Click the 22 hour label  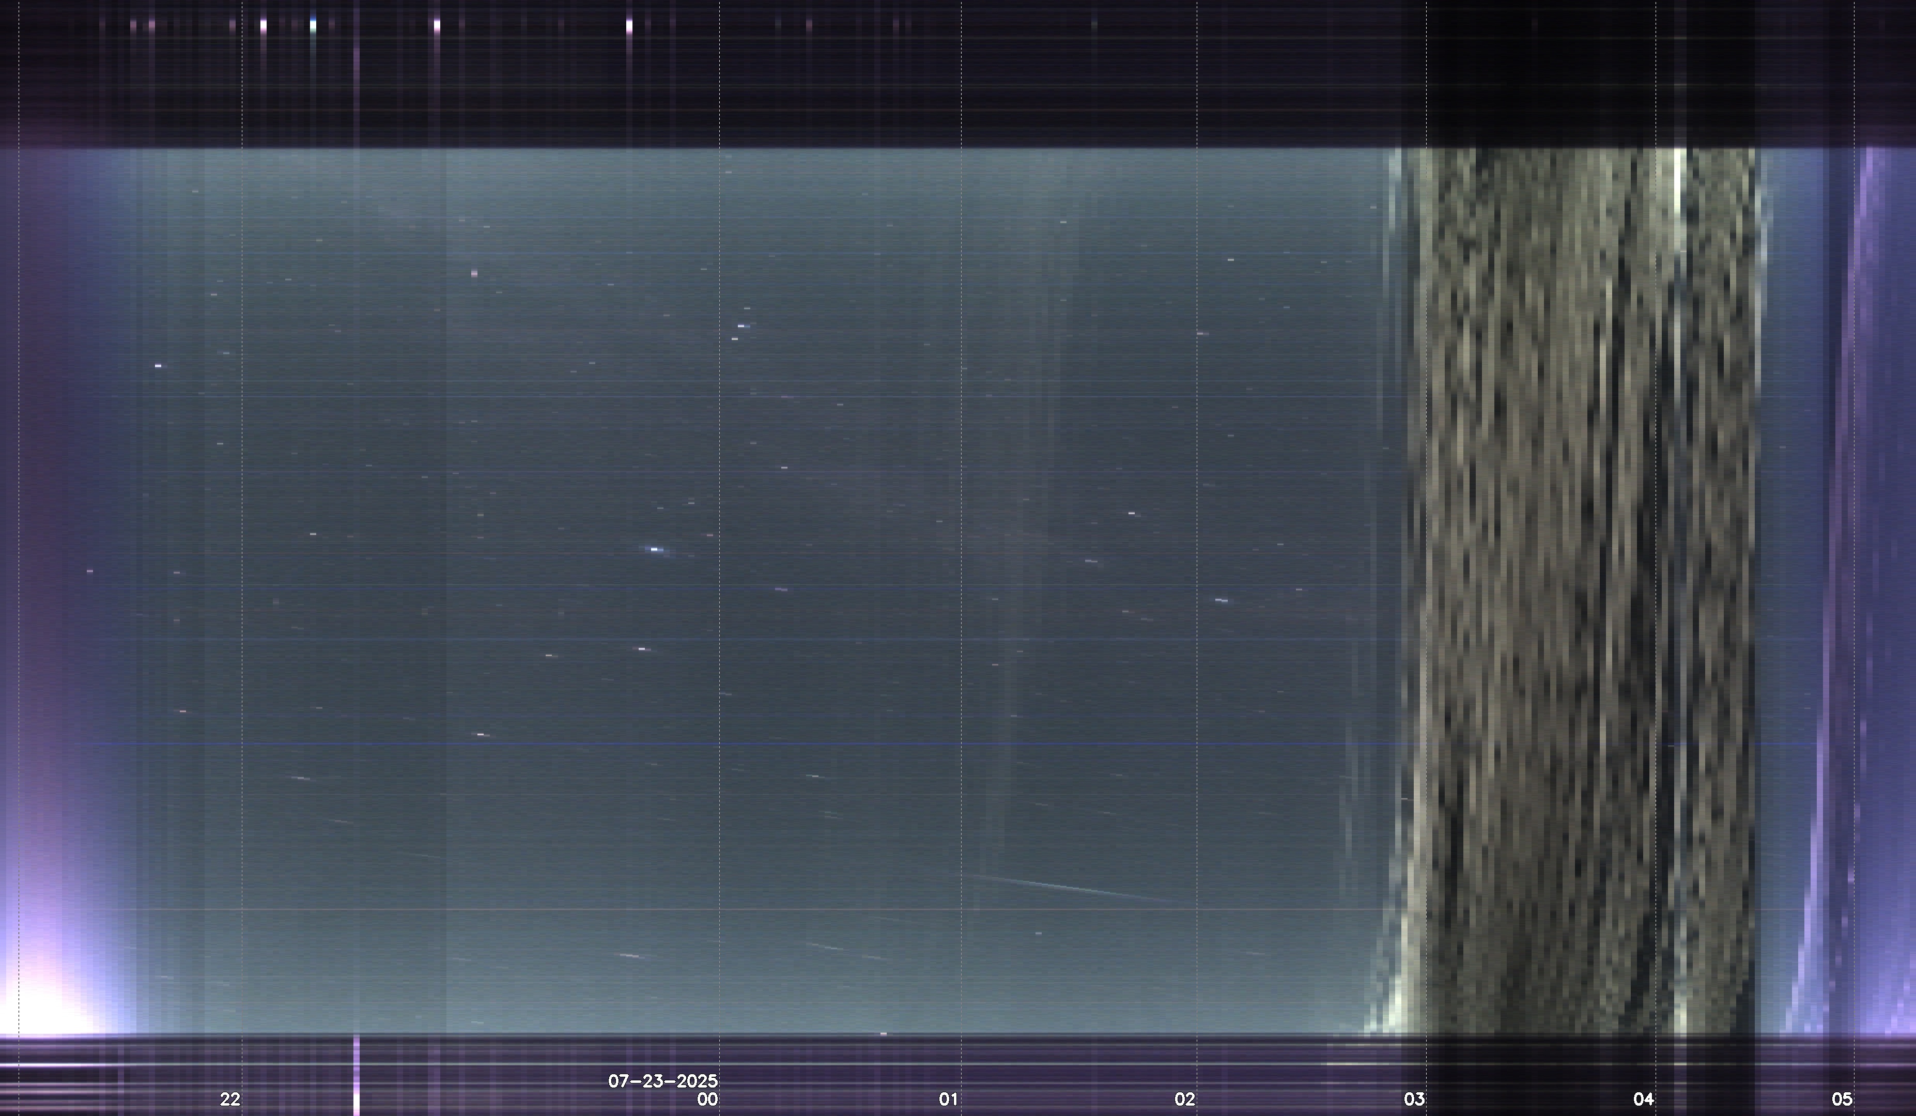pyautogui.click(x=229, y=1098)
